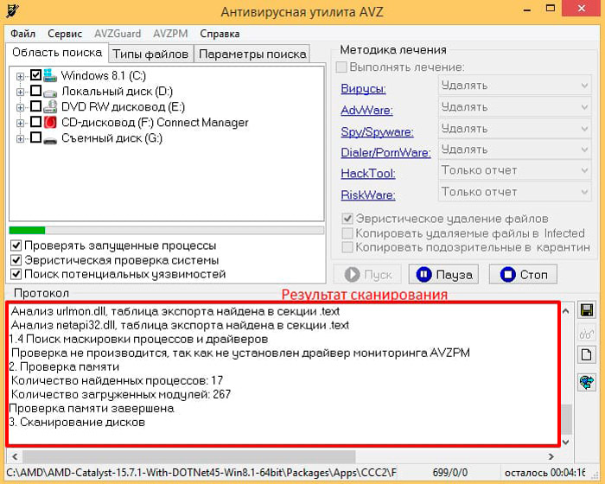Expand the Windows 8.1 (C:) tree node
Screen dimensions: 605x484
21,76
